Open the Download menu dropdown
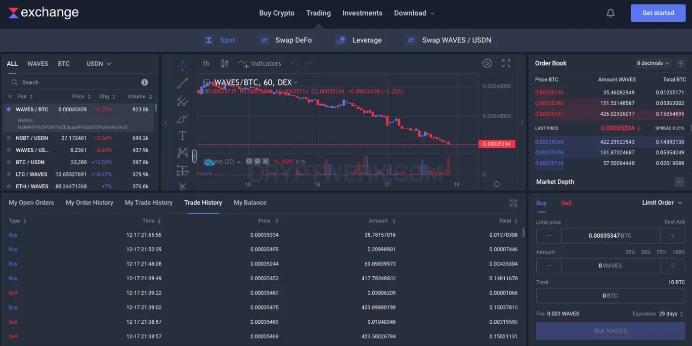The height and width of the screenshot is (346, 692). click(414, 13)
